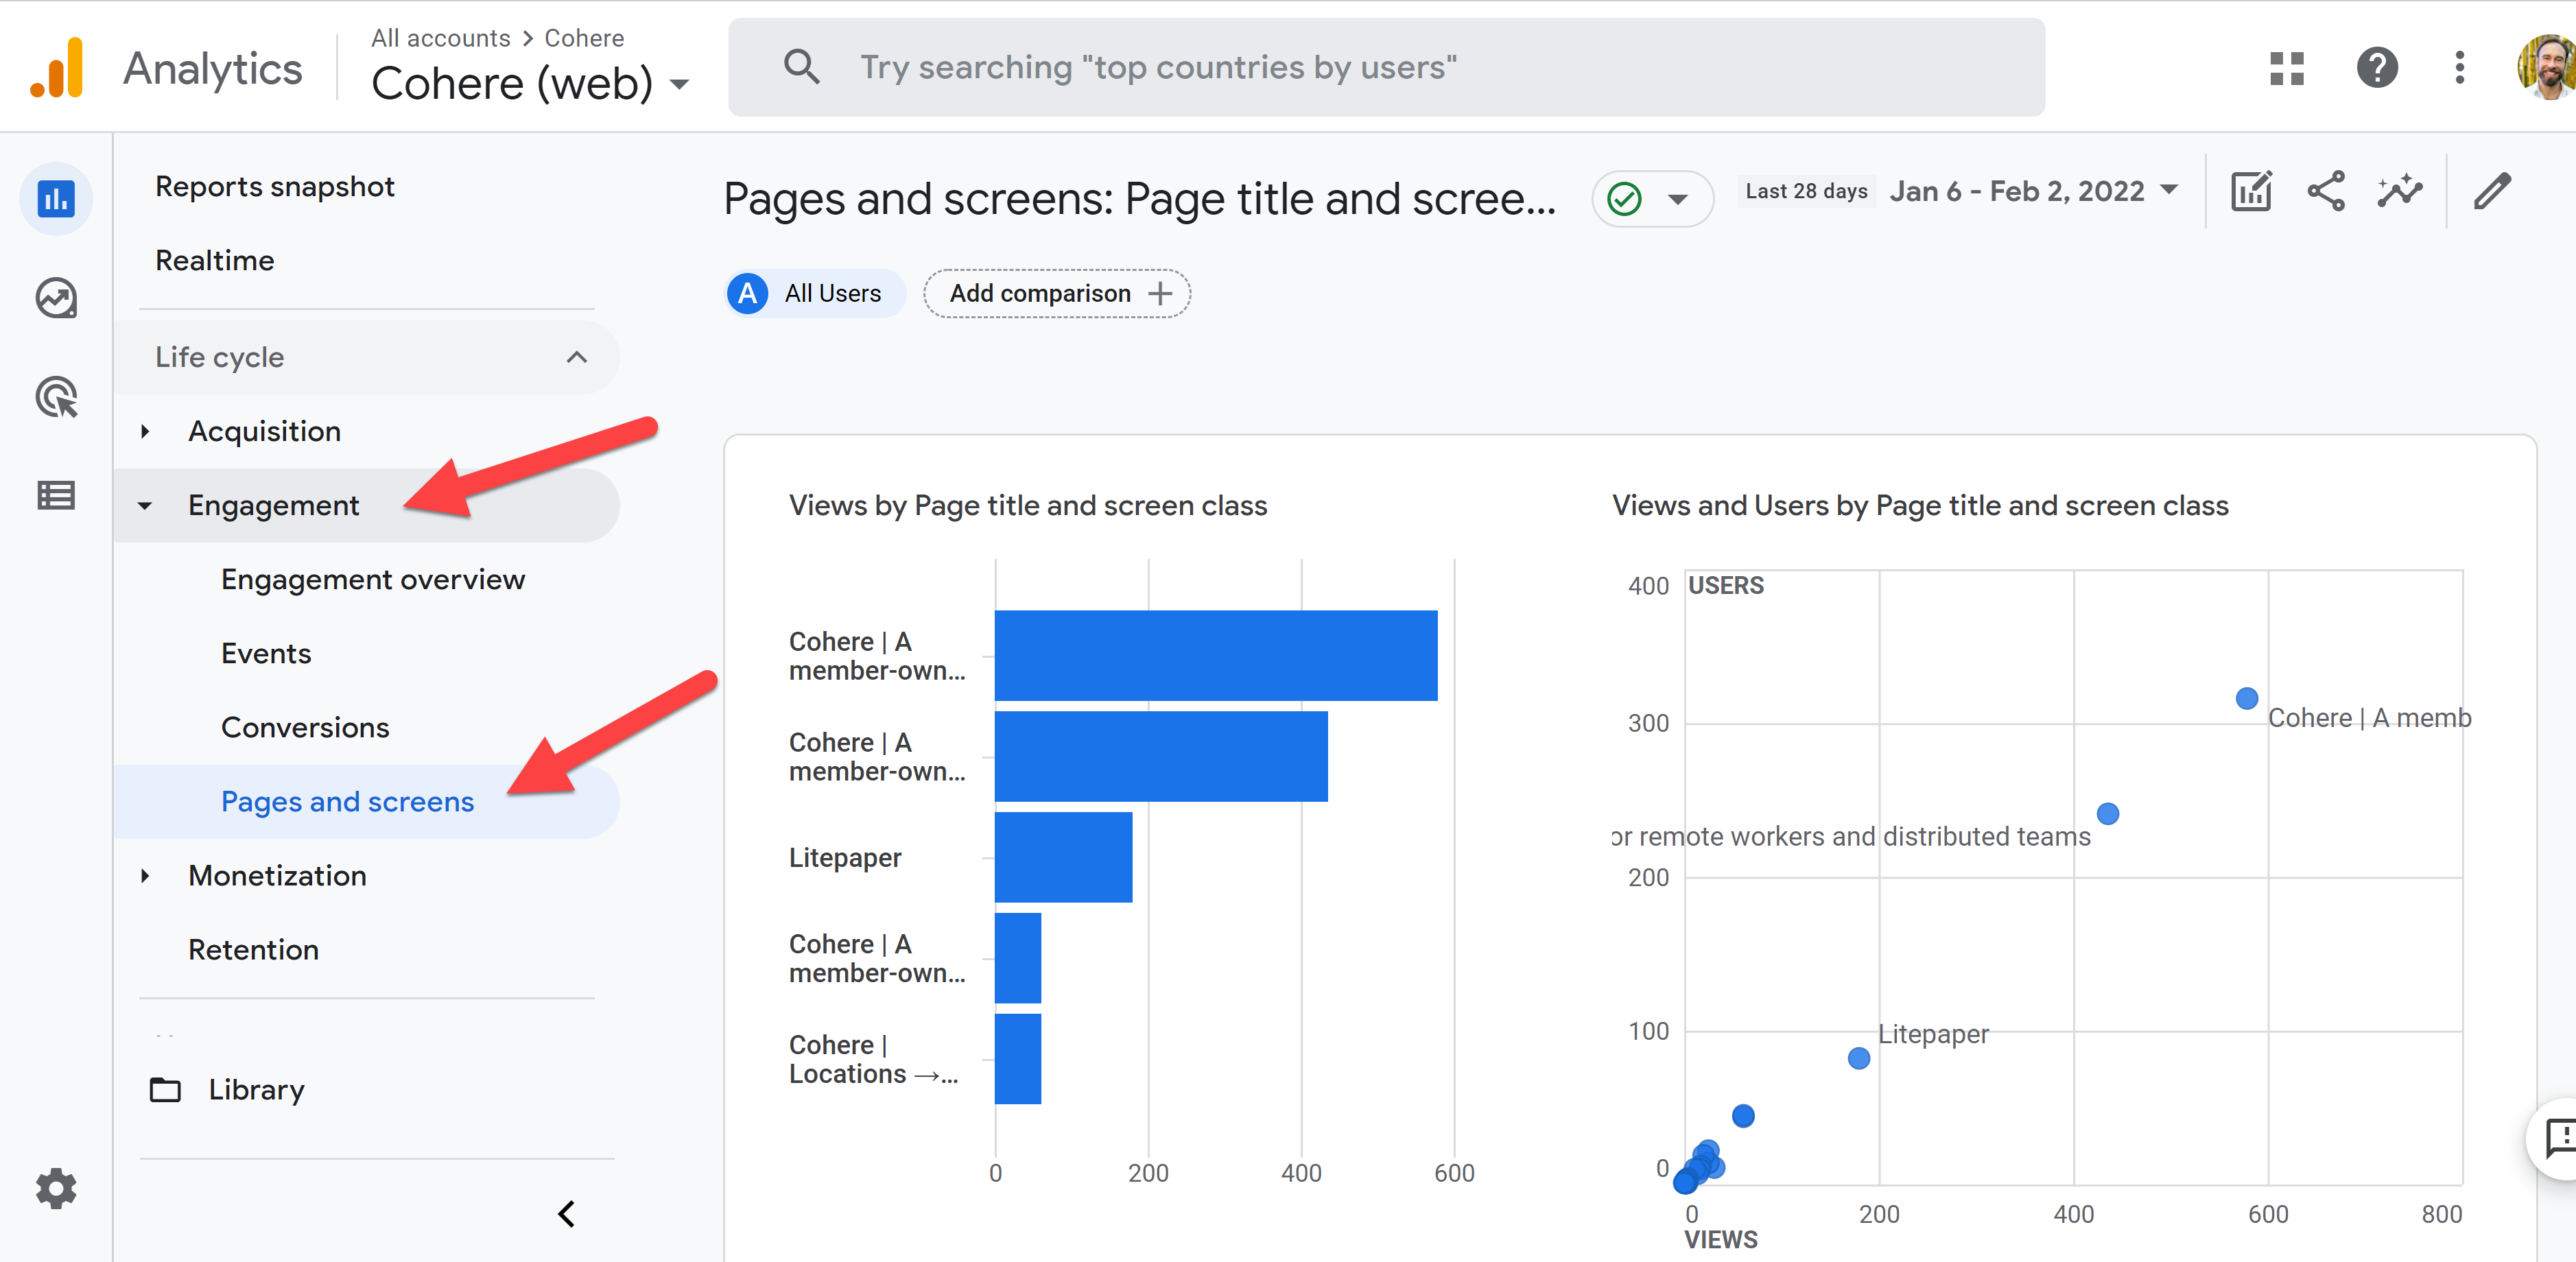
Task: Click the 'Cohere | Locations' bar
Action: tap(1018, 1059)
